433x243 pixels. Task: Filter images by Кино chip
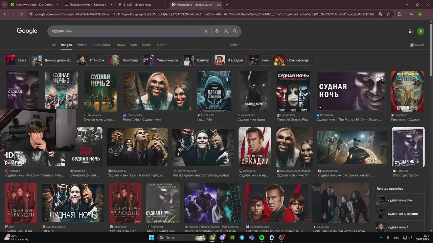pyautogui.click(x=260, y=60)
